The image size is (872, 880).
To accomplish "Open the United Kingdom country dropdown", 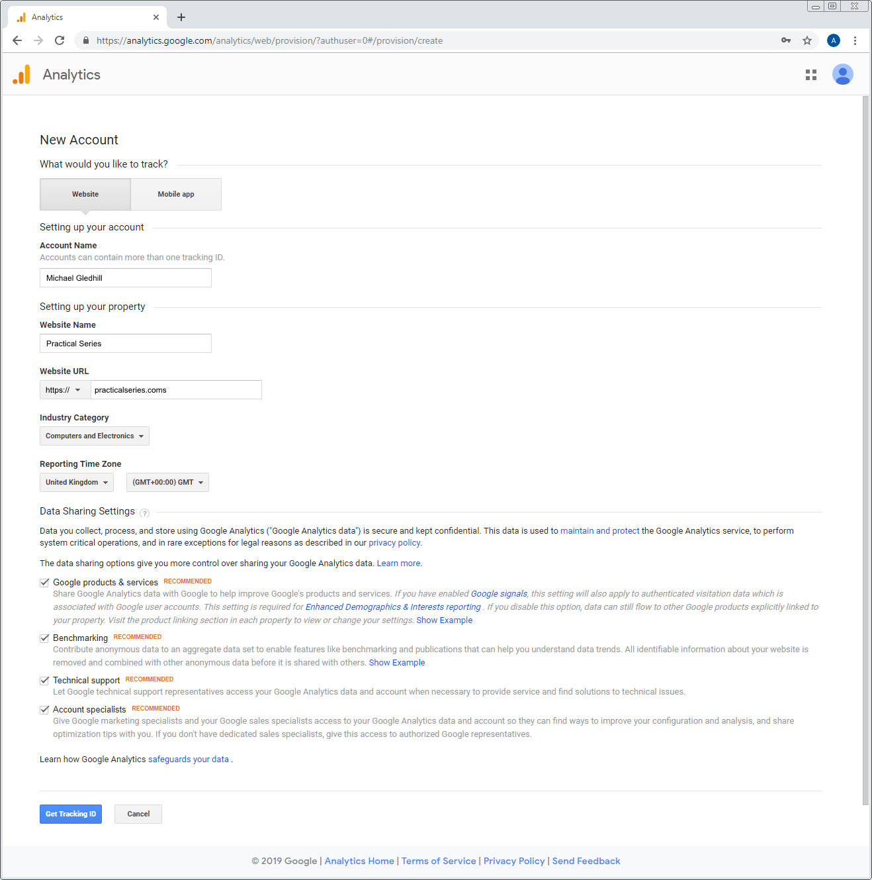I will pyautogui.click(x=77, y=483).
